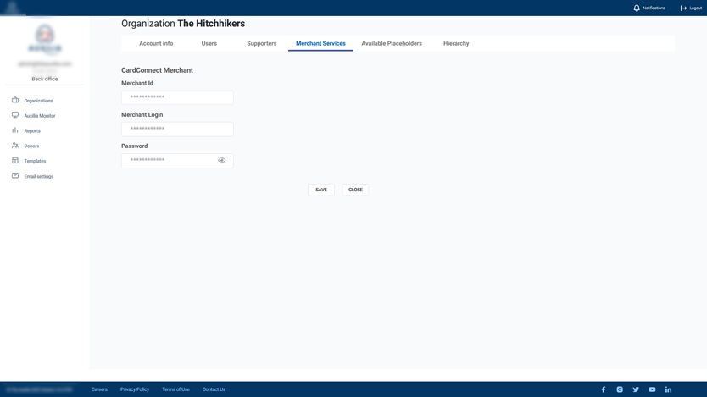Open the Twitter link in footer
This screenshot has width=707, height=397.
point(636,389)
